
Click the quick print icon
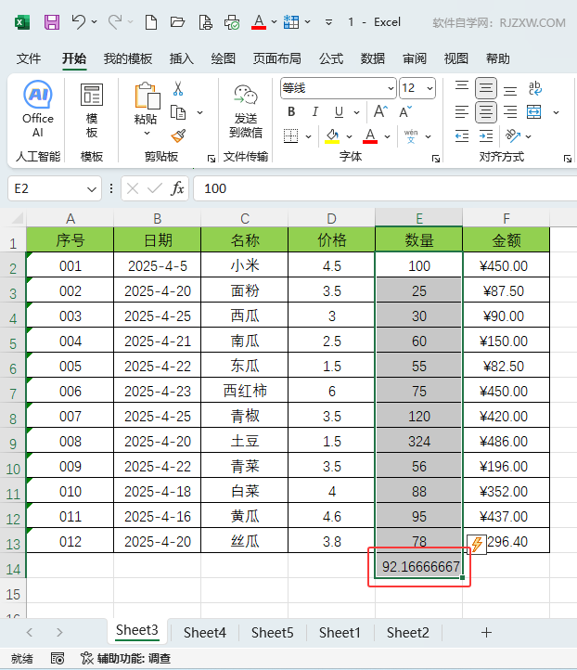[232, 21]
